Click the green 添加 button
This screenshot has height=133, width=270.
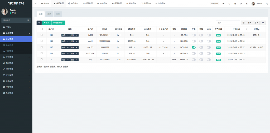tap(46, 23)
